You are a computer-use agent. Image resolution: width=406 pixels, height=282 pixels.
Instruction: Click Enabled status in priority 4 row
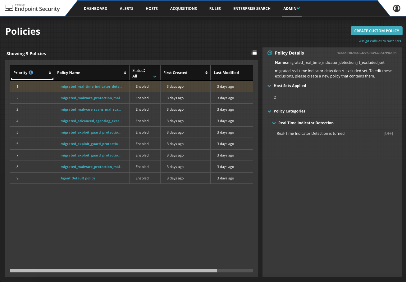[x=142, y=121]
